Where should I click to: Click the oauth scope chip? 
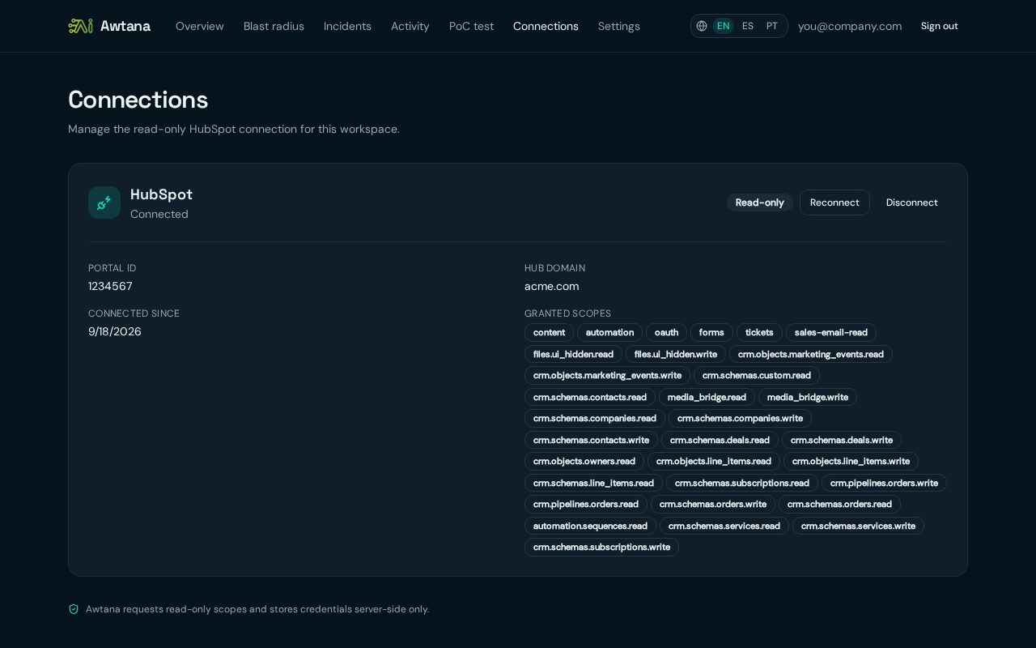(667, 332)
